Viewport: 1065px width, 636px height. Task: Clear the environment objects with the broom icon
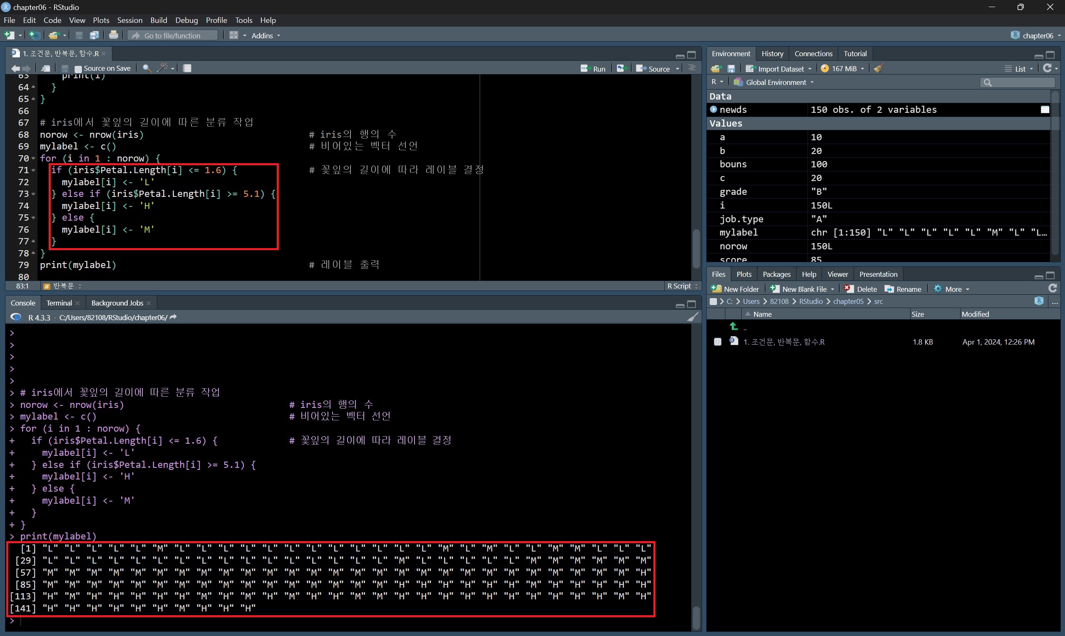click(878, 69)
